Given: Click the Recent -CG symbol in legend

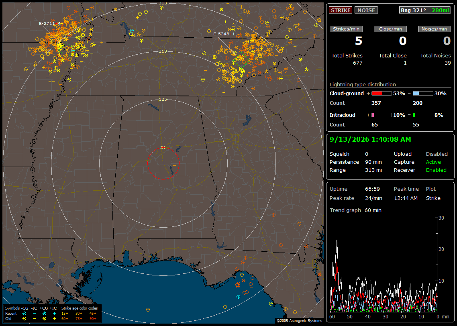Looking at the screenshot, I should (x=24, y=314).
